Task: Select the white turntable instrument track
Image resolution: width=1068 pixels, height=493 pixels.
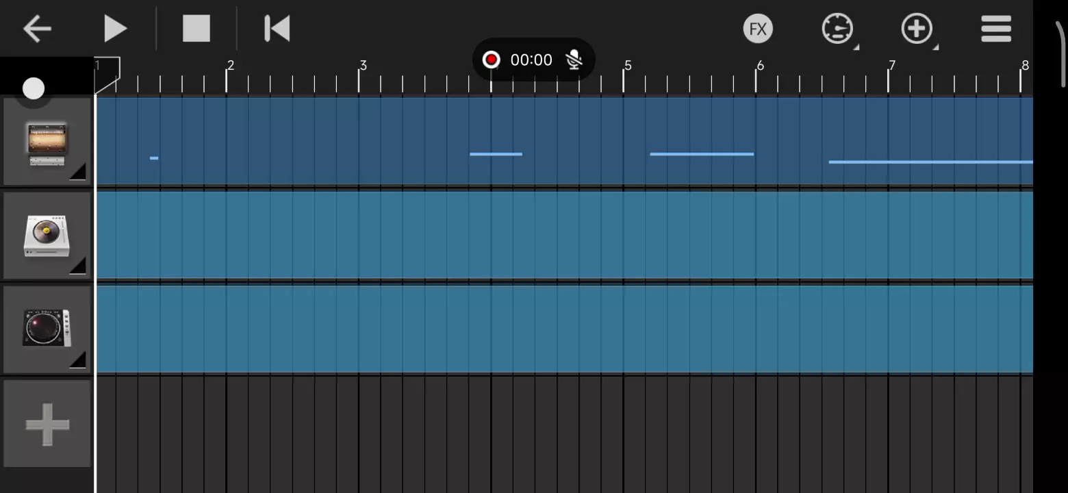Action: pyautogui.click(x=47, y=236)
